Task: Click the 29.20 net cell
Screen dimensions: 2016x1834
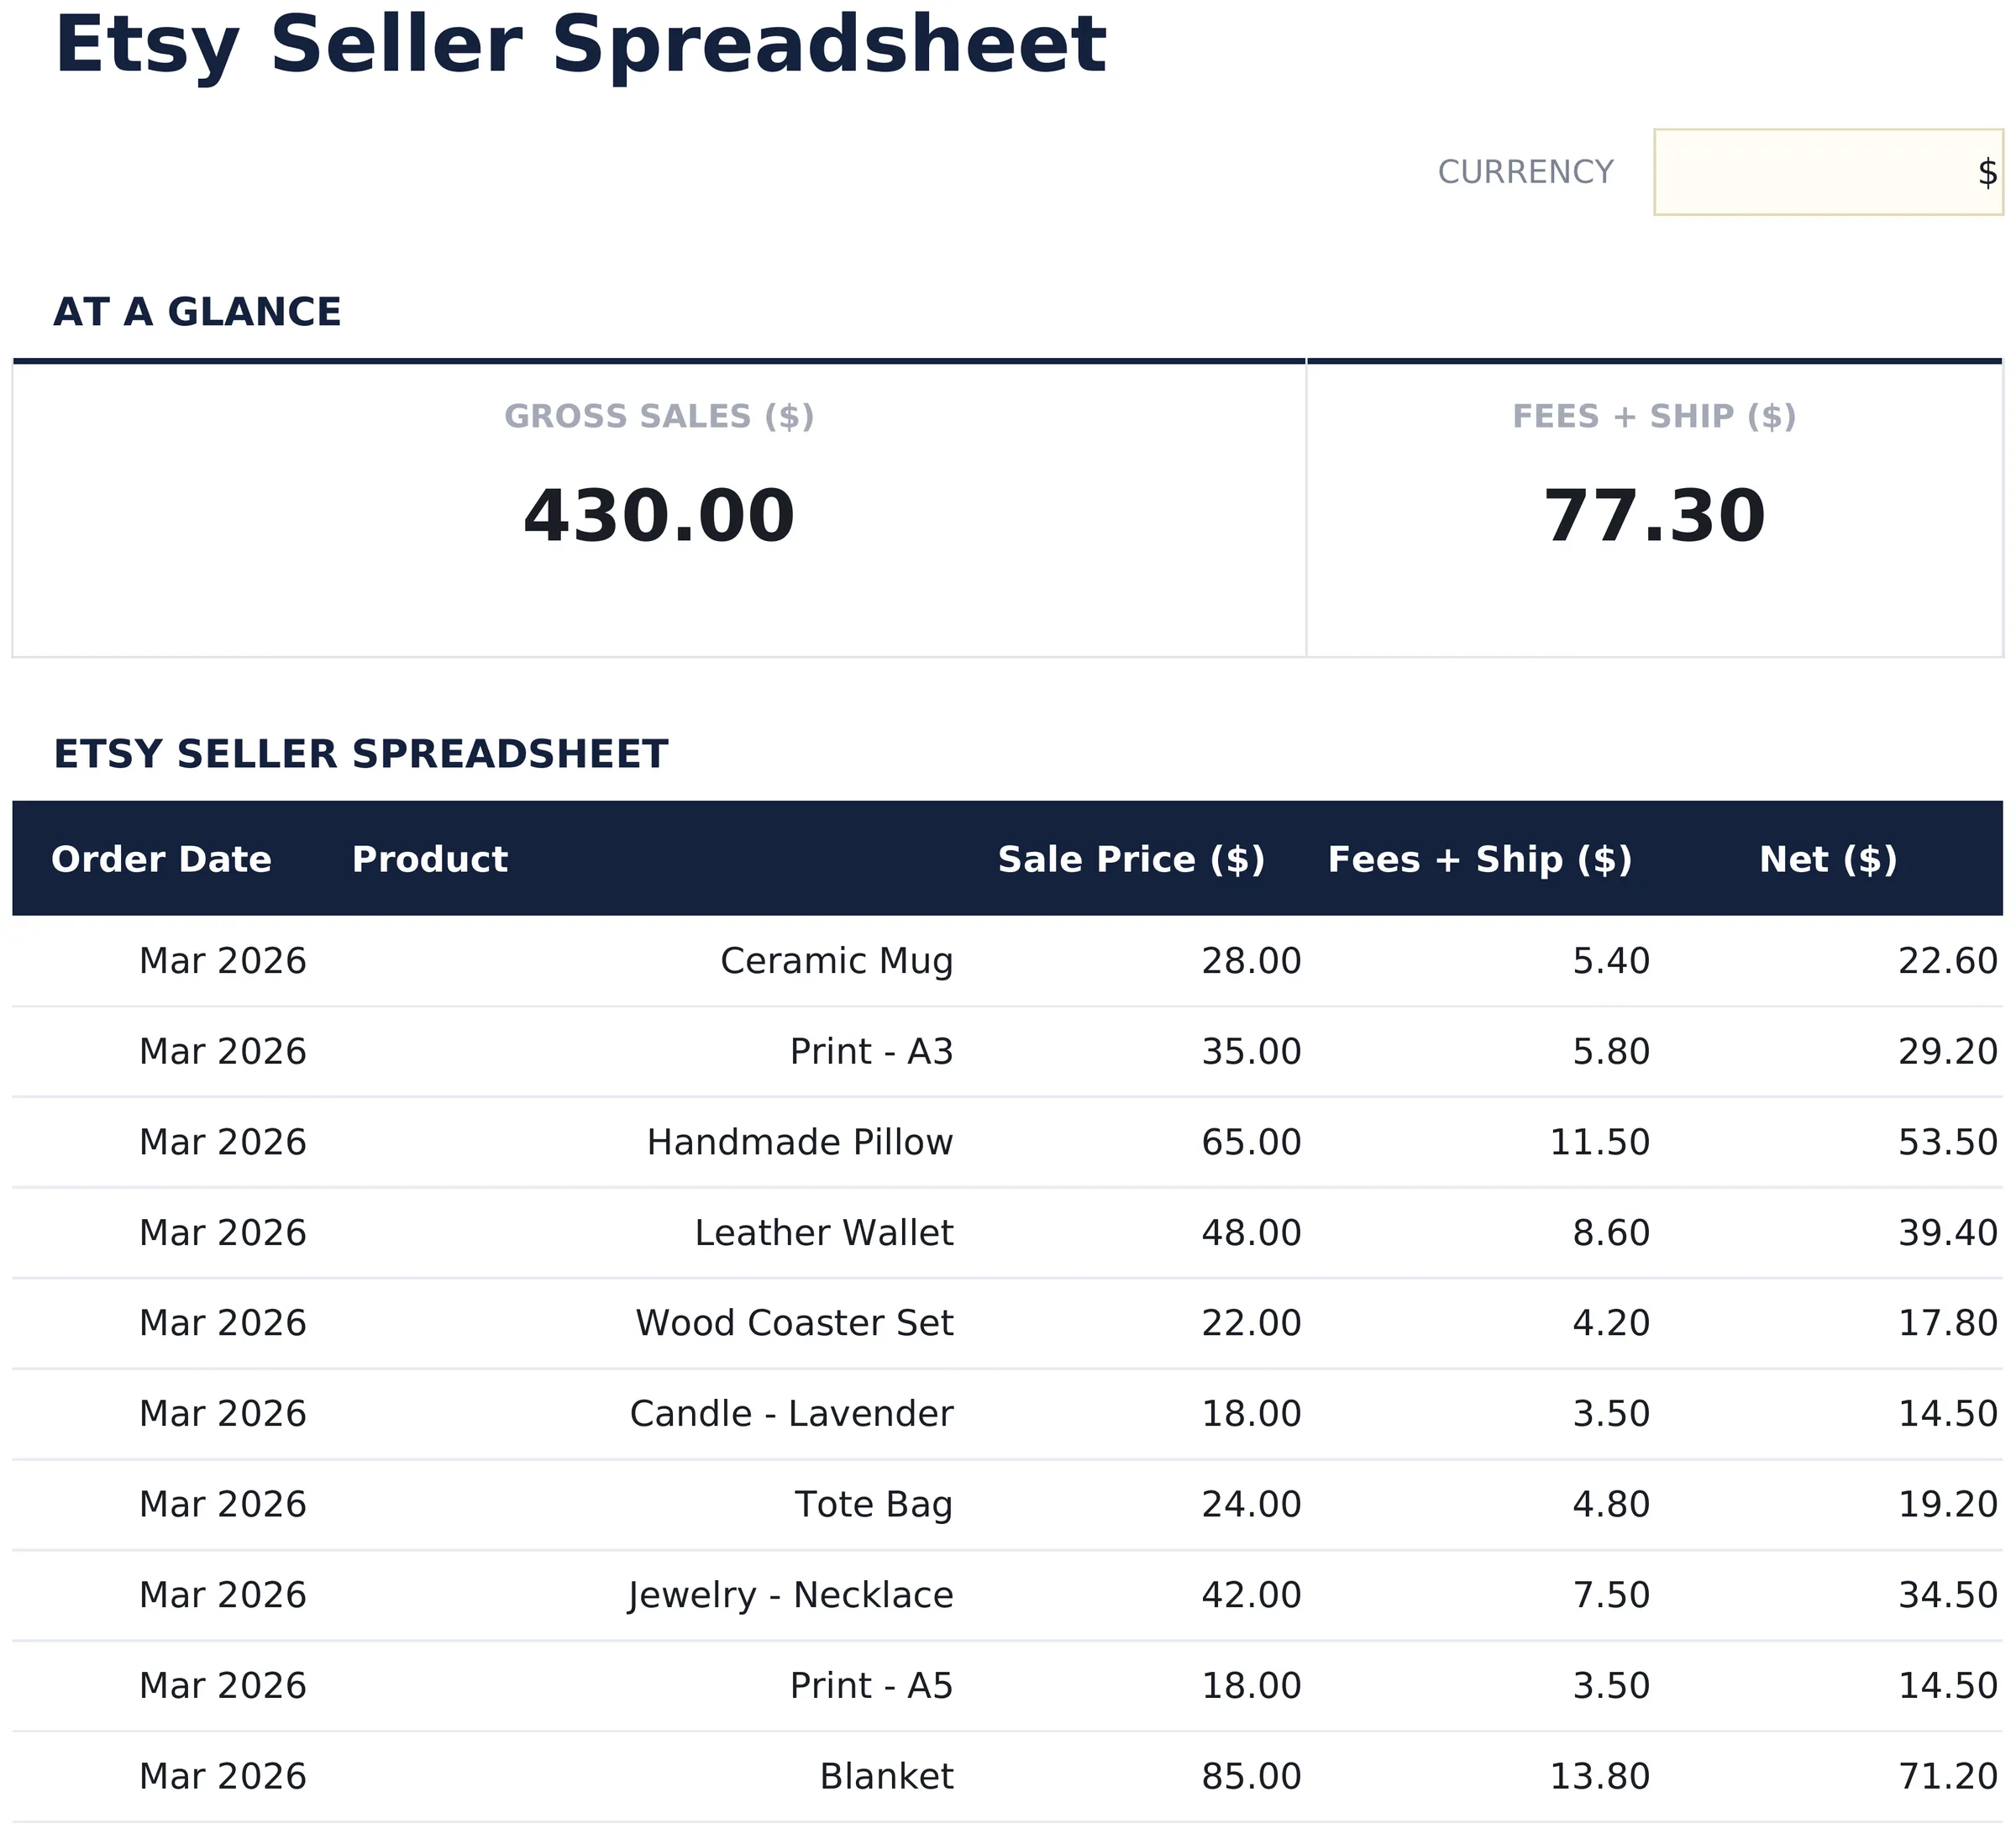Action: coord(1948,1052)
